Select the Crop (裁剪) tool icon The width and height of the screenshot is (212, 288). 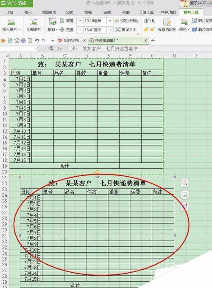(53, 22)
